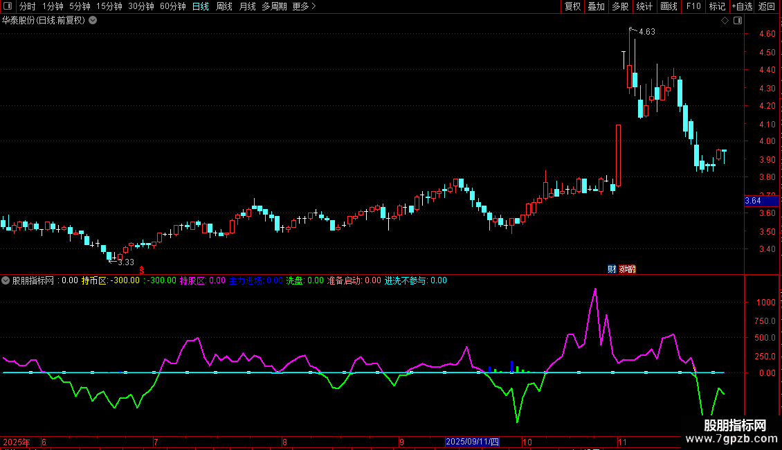Click the 4.63 high price label
782x450 pixels.
(x=647, y=32)
